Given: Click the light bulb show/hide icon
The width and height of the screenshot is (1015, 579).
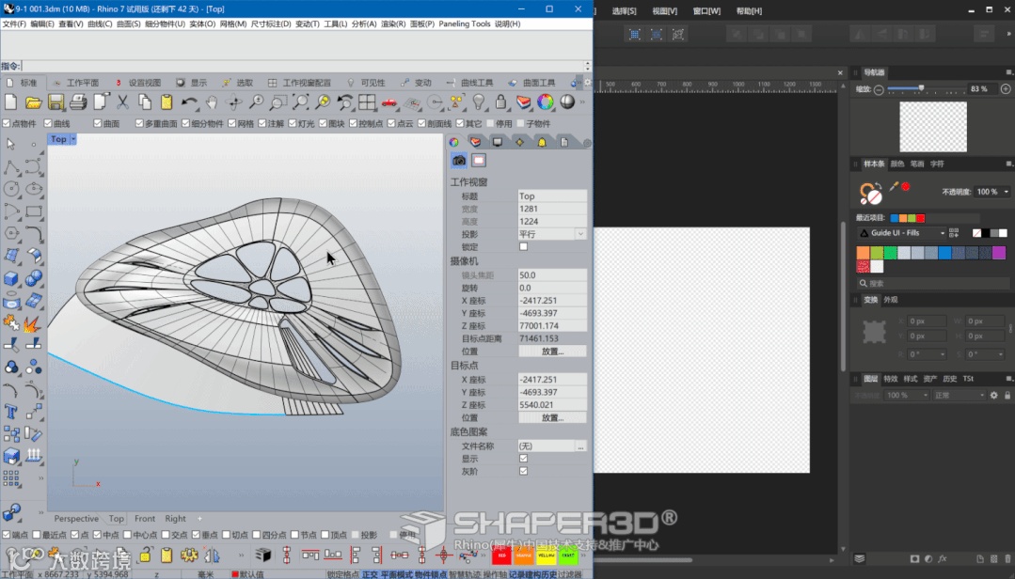Looking at the screenshot, I should point(479,102).
